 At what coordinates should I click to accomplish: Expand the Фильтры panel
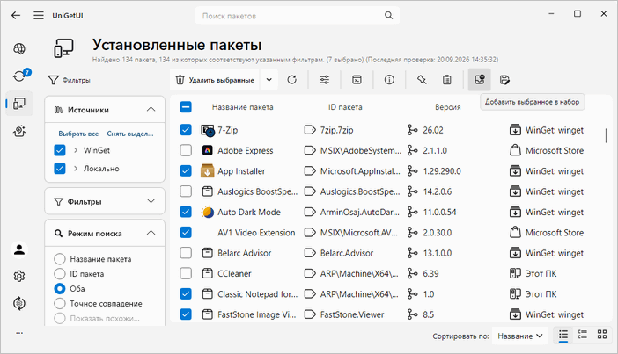[x=151, y=201]
